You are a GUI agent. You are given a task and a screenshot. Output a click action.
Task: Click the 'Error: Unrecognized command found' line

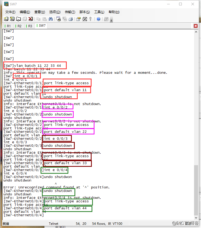click(x=57, y=187)
